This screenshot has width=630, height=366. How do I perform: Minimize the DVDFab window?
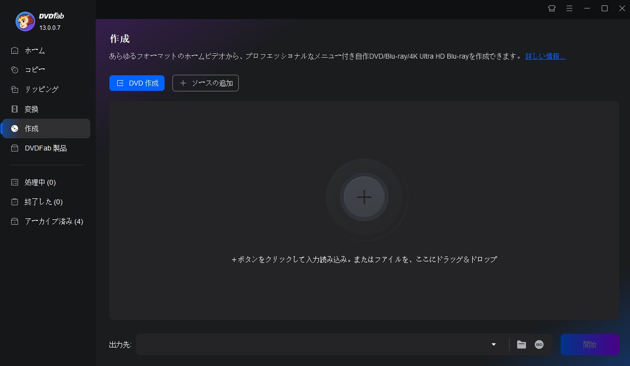click(587, 8)
